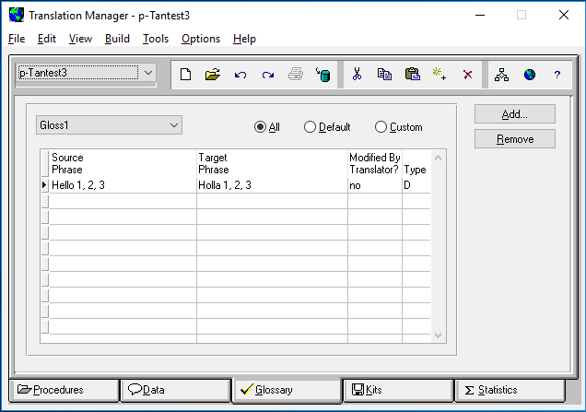Viewport: 586px width, 412px height.
Task: Switch to the Data tab
Action: (x=176, y=390)
